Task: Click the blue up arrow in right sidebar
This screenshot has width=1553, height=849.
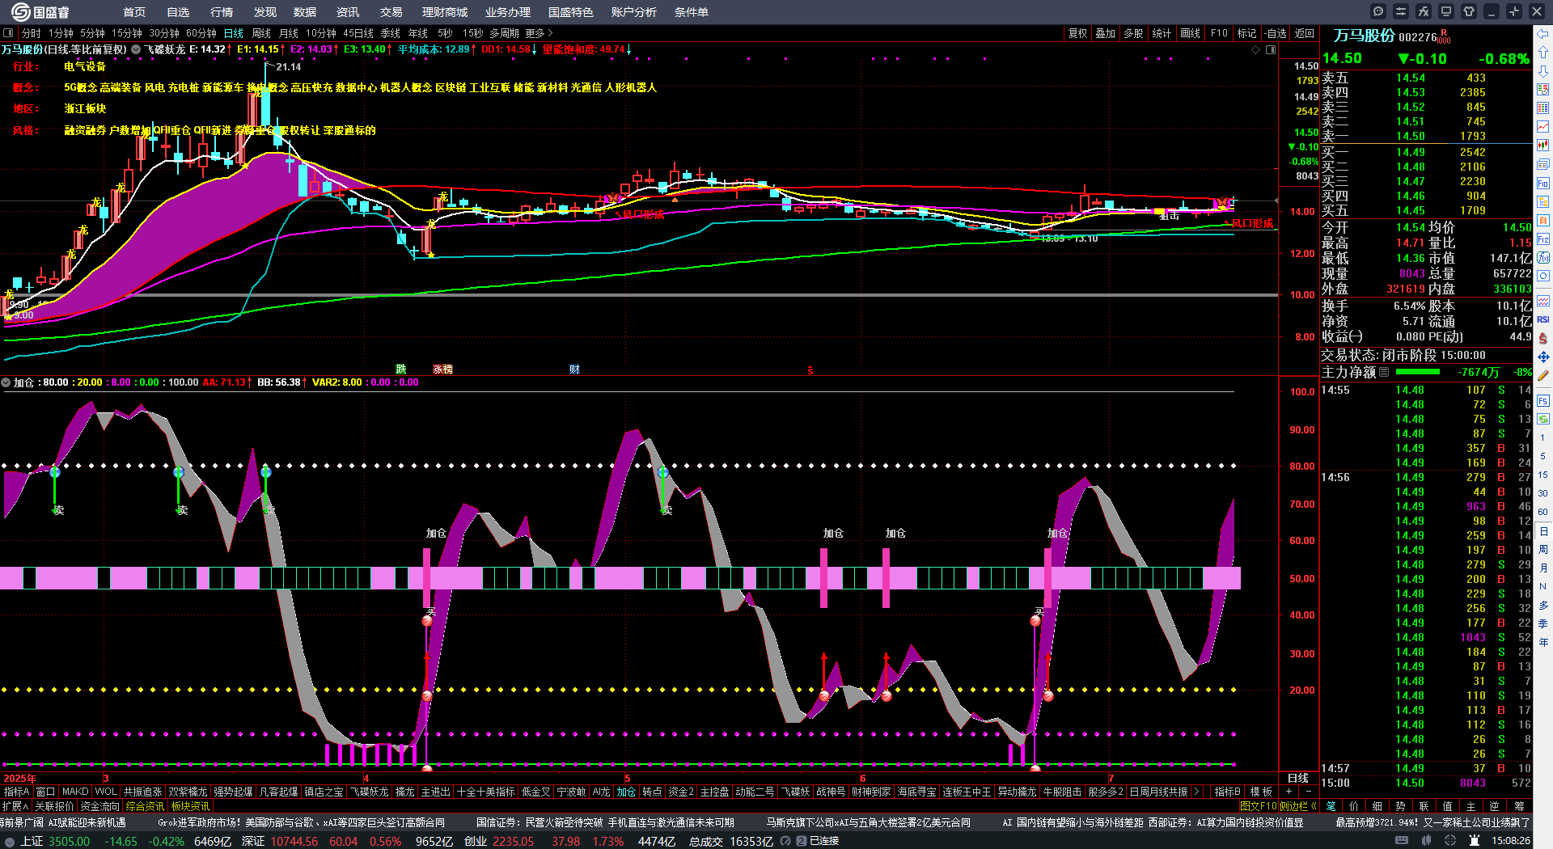Action: coord(1543,53)
